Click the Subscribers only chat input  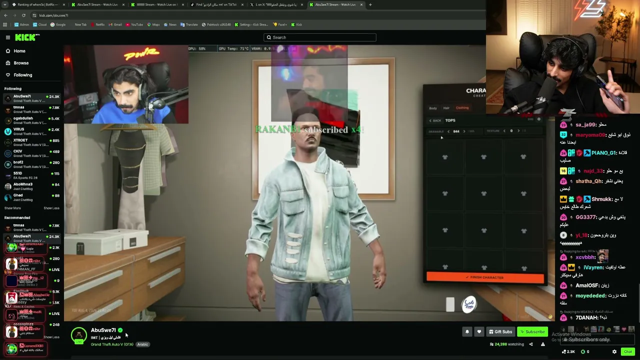(x=597, y=340)
